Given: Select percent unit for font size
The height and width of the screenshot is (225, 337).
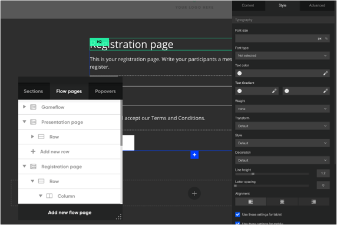Looking at the screenshot, I should click(x=326, y=38).
